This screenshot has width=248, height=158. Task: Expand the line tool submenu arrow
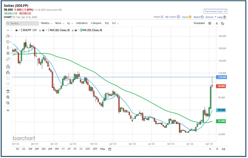coord(11,30)
